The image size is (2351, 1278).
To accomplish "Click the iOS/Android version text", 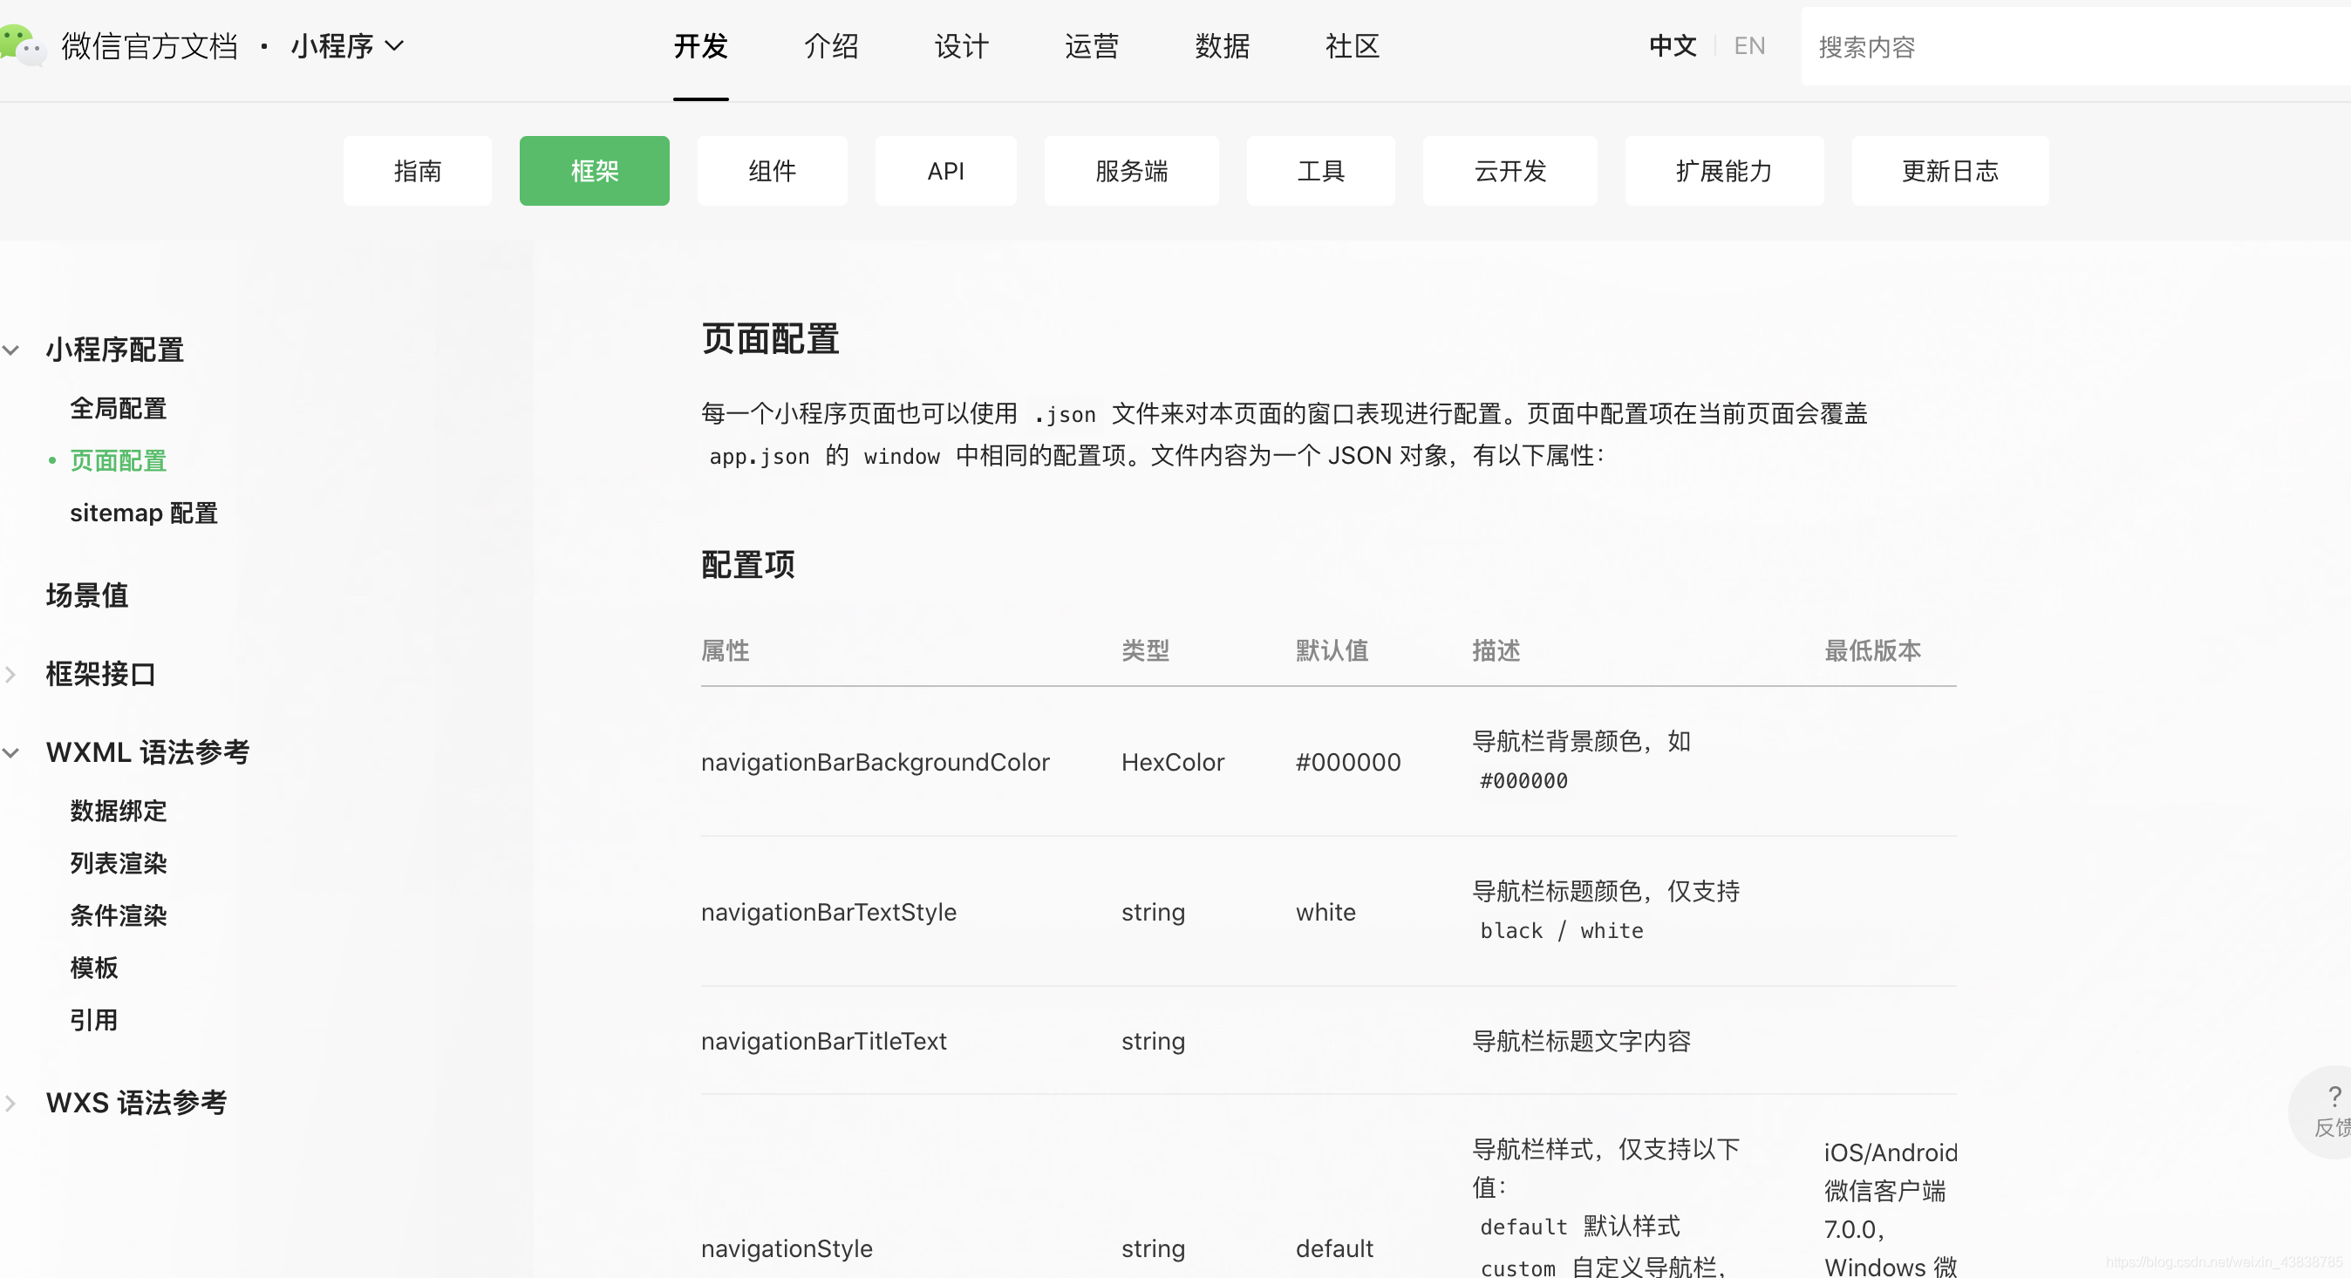I will click(x=1891, y=1152).
